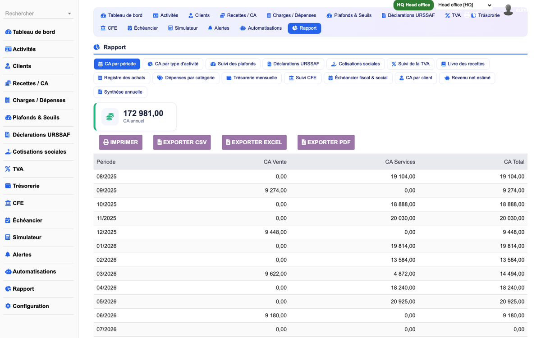Switch to Activités top tab
Image resolution: width=541 pixels, height=338 pixels.
(x=165, y=15)
